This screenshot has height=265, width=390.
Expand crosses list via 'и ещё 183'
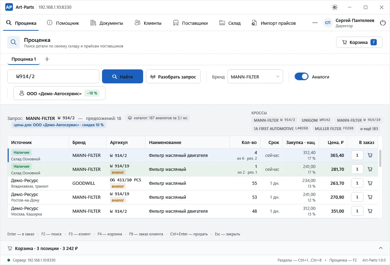click(x=369, y=129)
